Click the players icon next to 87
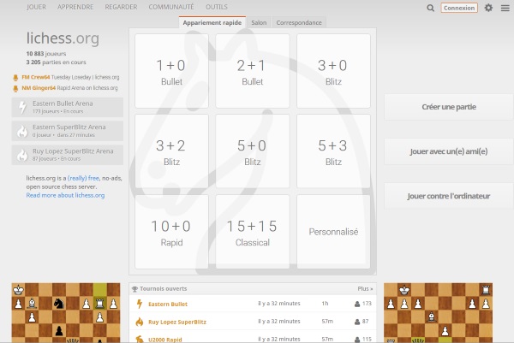This screenshot has height=343, width=514. click(x=357, y=322)
